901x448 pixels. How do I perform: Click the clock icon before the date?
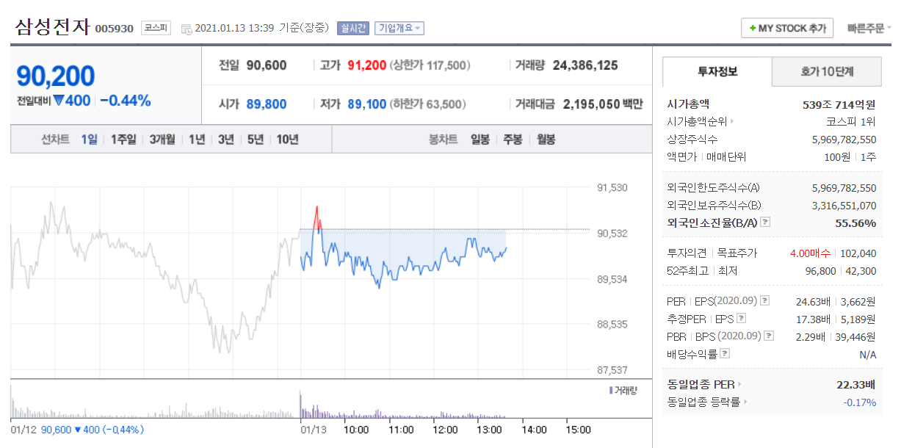point(187,29)
